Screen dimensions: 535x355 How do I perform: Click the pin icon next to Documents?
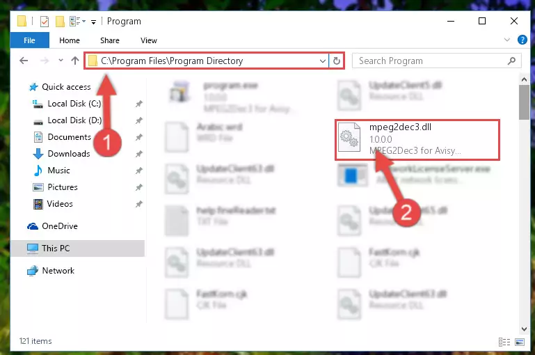pos(138,137)
